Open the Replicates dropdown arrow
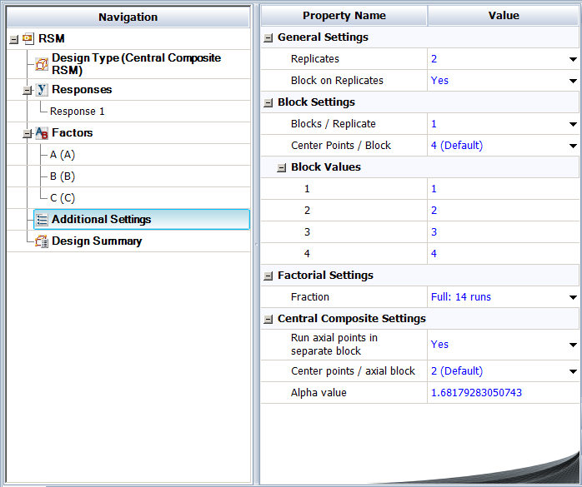 click(x=573, y=59)
